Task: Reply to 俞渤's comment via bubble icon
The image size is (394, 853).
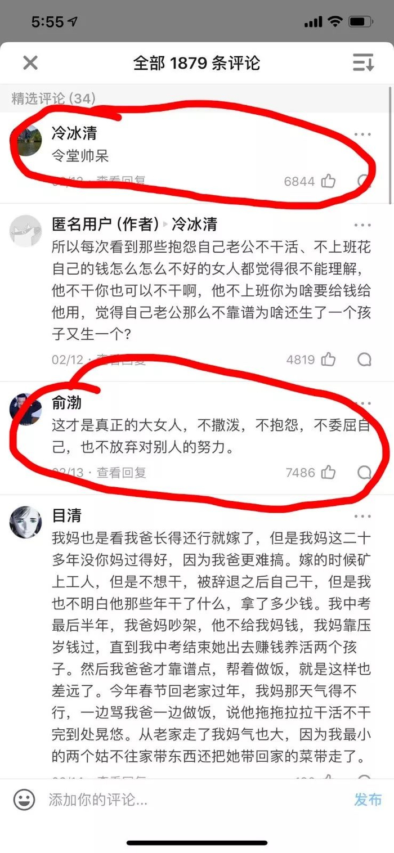Action: 364,473
